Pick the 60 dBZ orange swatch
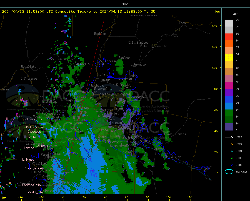The width and height of the screenshot is (250, 201). coord(229,44)
